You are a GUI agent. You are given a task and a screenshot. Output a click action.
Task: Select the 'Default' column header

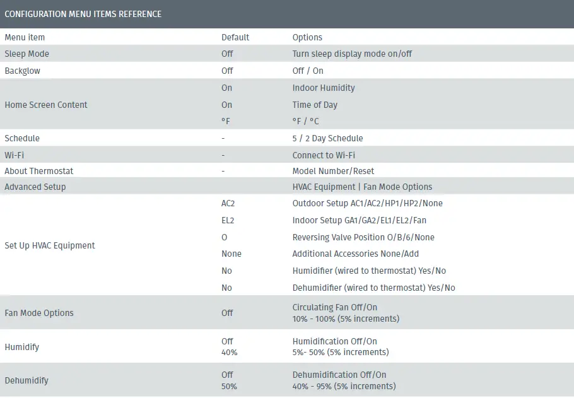click(235, 37)
